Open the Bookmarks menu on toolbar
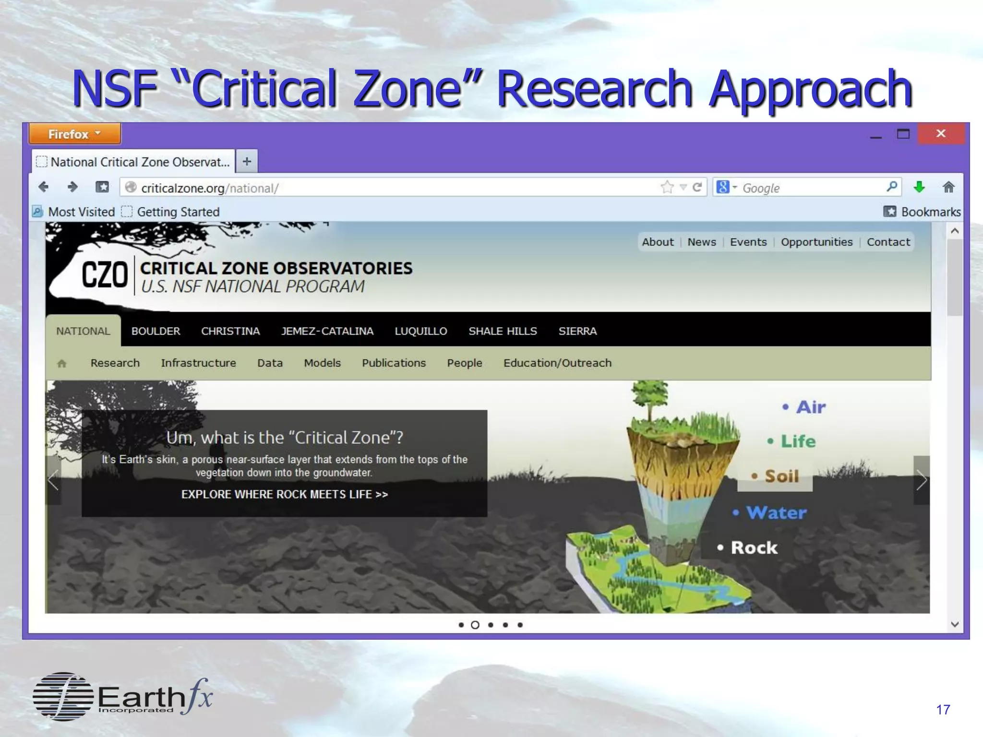This screenshot has height=737, width=983. click(x=922, y=212)
